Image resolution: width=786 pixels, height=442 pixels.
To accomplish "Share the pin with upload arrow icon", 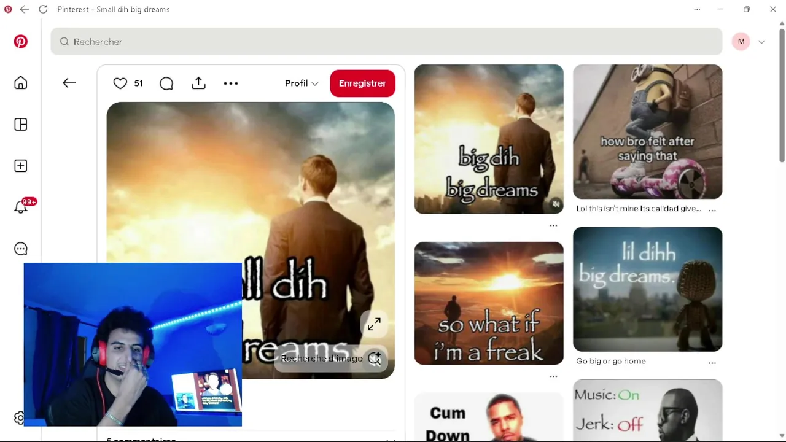I will (198, 83).
